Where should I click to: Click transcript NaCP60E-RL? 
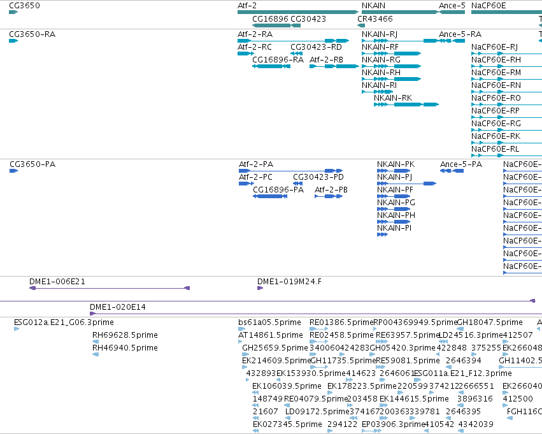tap(495, 149)
